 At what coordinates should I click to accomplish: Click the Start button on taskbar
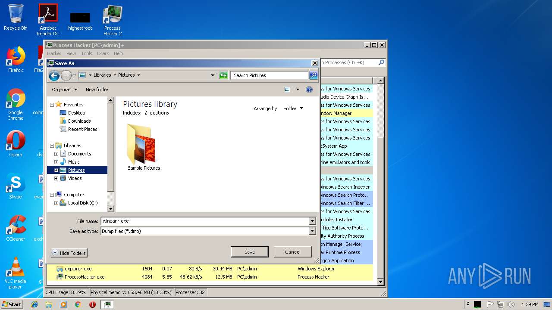(x=12, y=304)
